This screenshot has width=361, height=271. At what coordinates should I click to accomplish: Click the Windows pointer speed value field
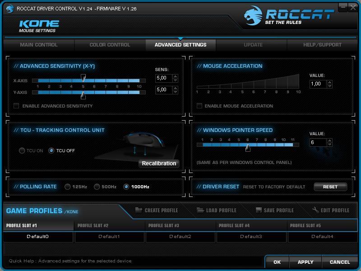pos(318,142)
